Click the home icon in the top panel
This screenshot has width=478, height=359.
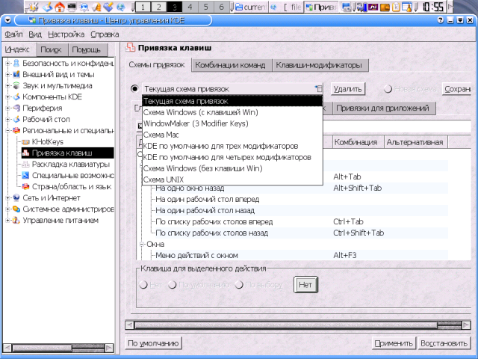(60, 7)
